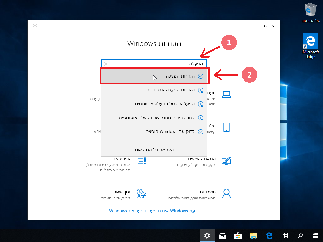Click the taskbar search magnifier
323x242 pixels.
tap(300, 236)
